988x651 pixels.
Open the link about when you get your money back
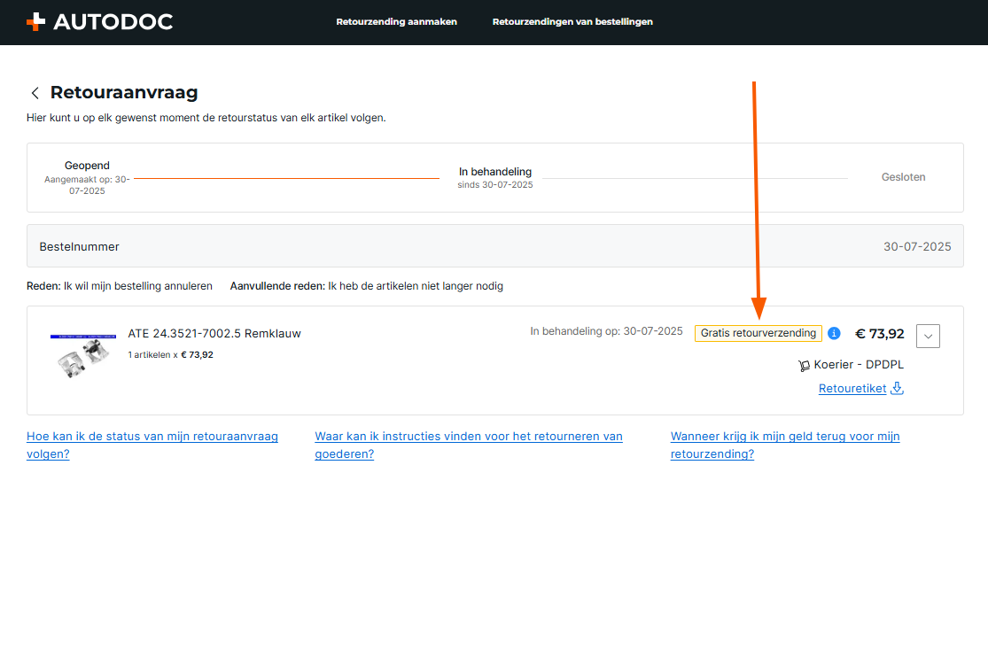pyautogui.click(x=784, y=445)
